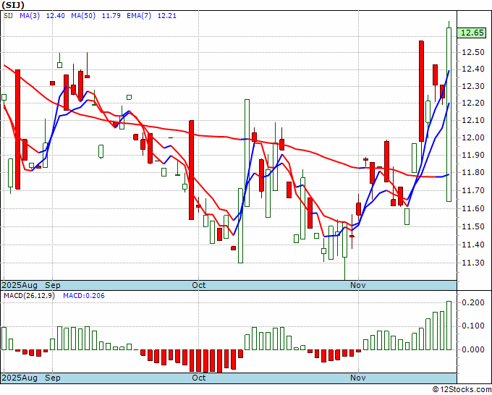
Task: Click the 12.20 price axis label
Action: coord(473,103)
